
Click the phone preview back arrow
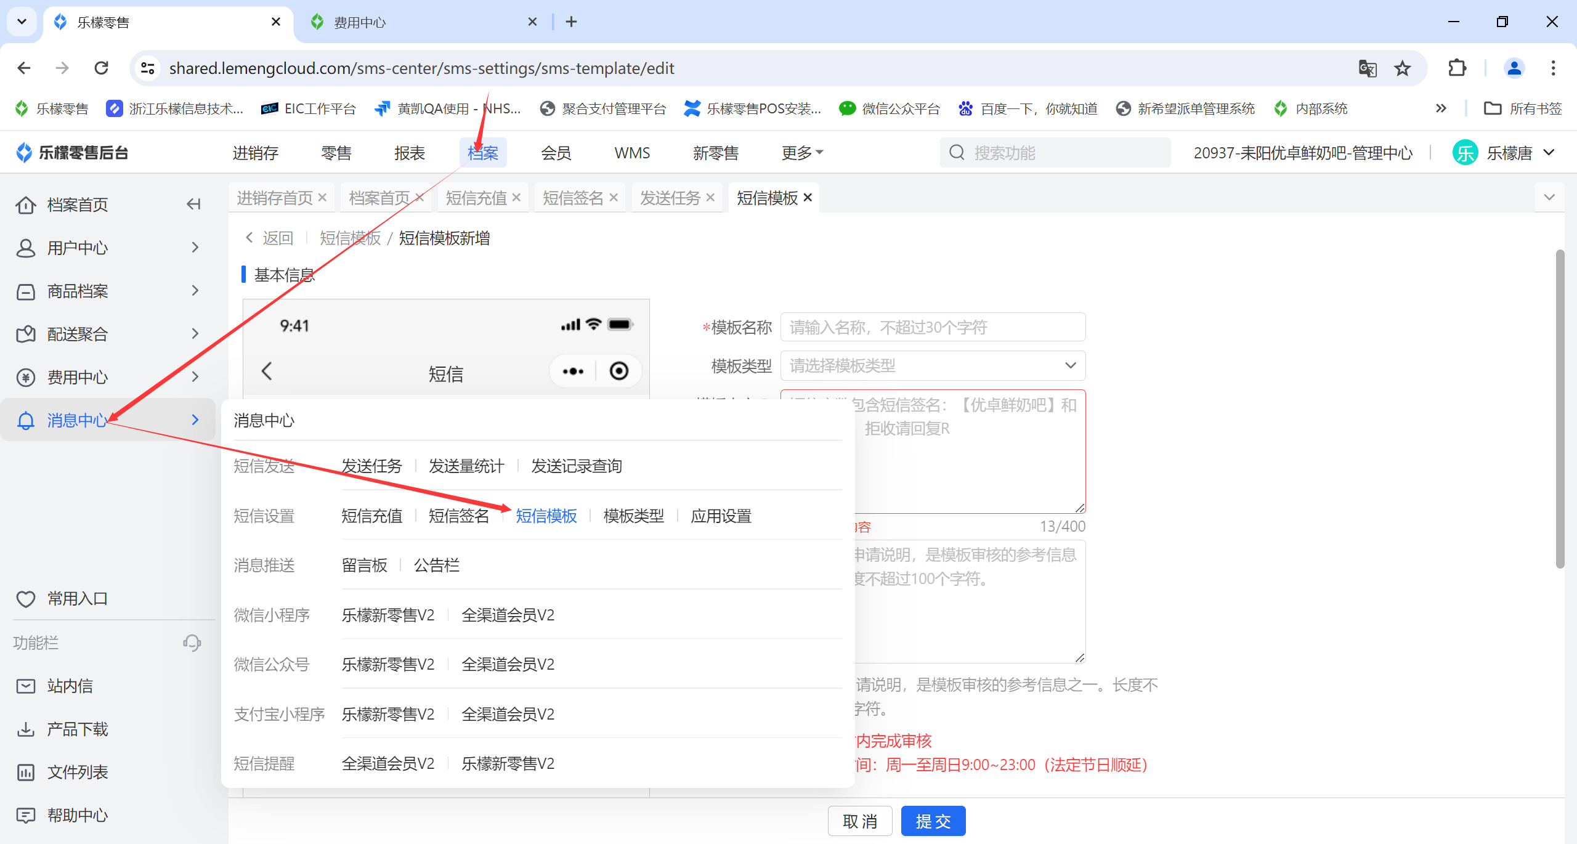click(x=267, y=371)
